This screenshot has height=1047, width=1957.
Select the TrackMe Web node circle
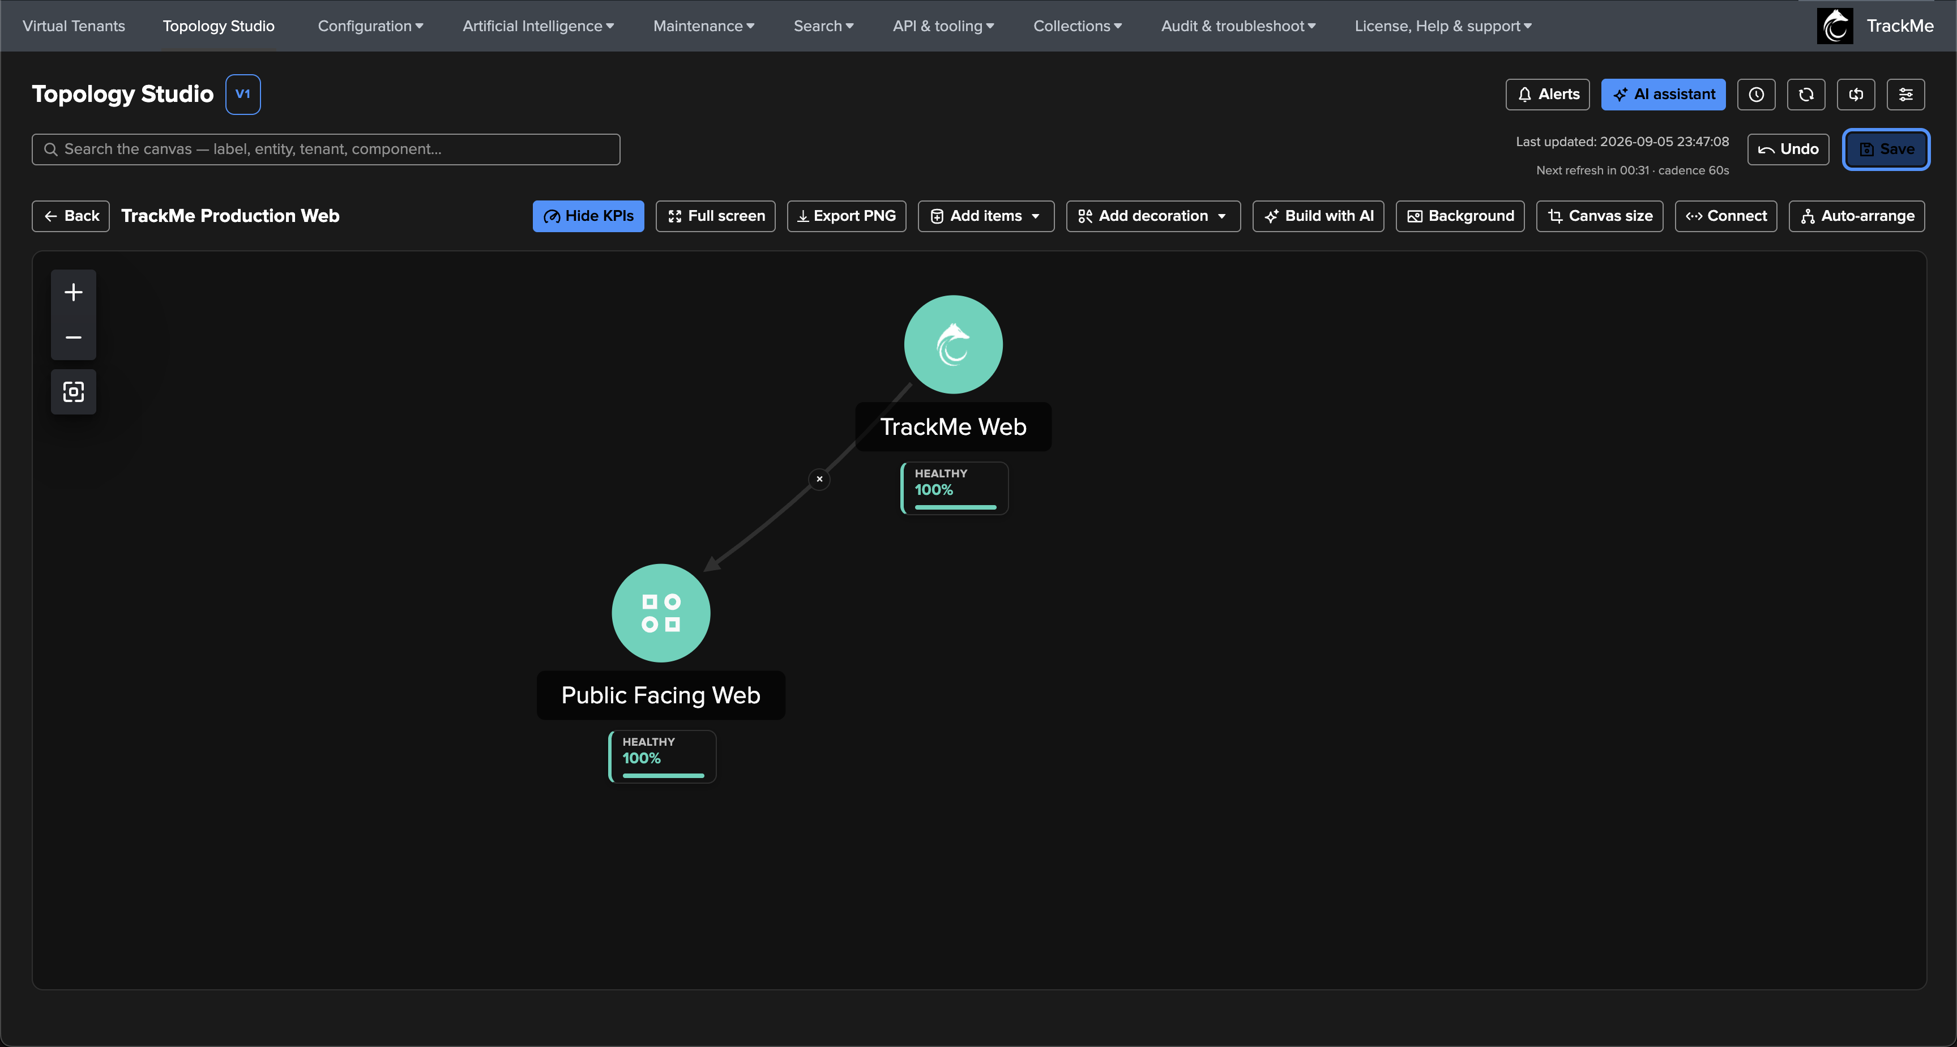(x=954, y=344)
